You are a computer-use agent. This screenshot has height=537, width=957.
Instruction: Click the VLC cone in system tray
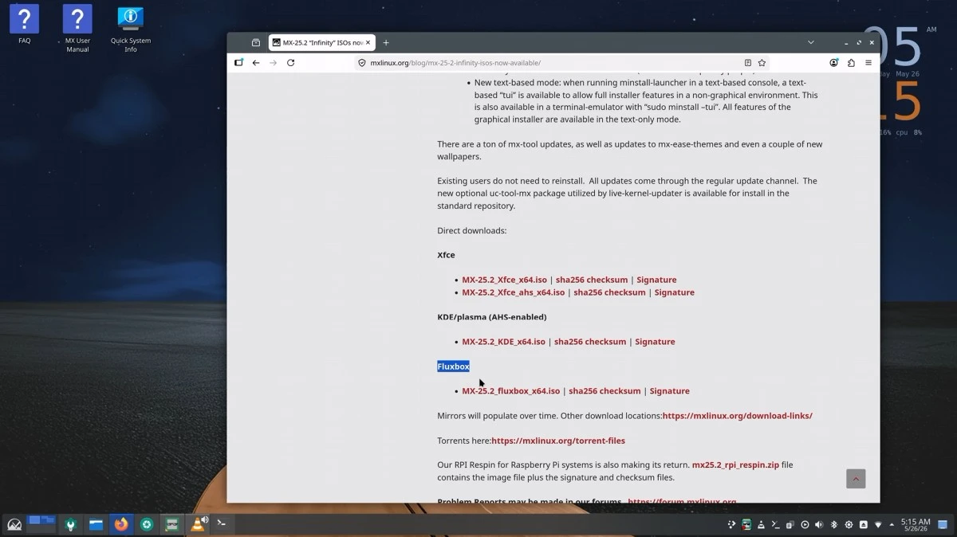(x=761, y=524)
